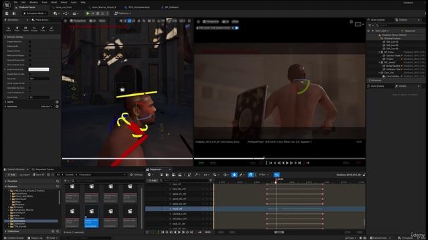The height and width of the screenshot is (240, 428).
Task: Toggle Display Hierarchy checkbox
Action: click(29, 41)
